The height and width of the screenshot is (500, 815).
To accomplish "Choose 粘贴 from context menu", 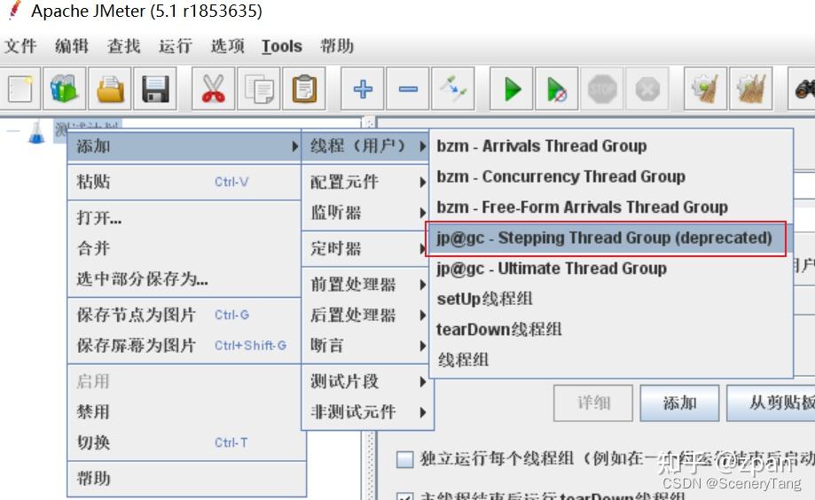I will 184,182.
